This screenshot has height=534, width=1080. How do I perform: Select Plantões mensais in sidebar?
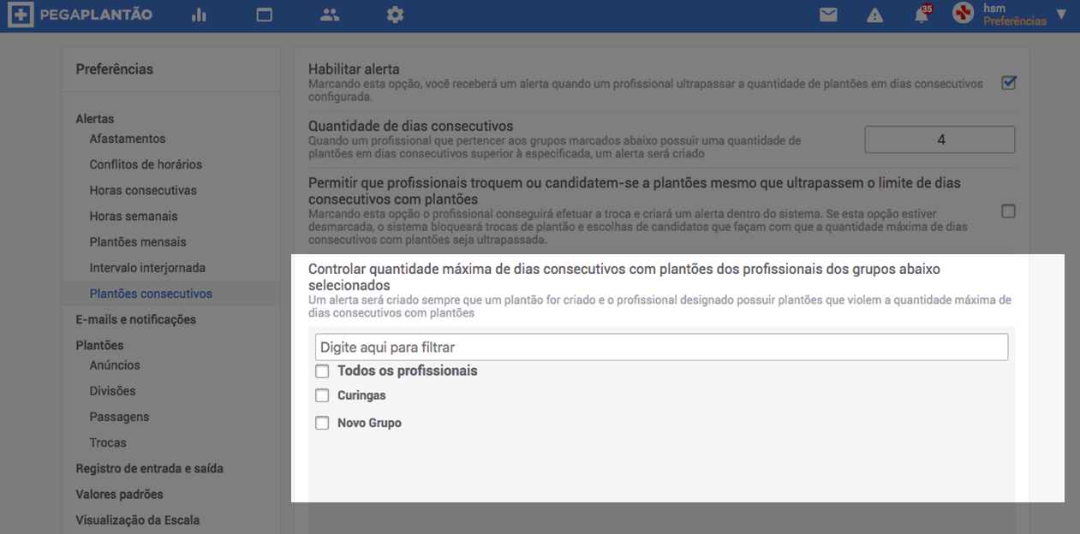coord(138,242)
